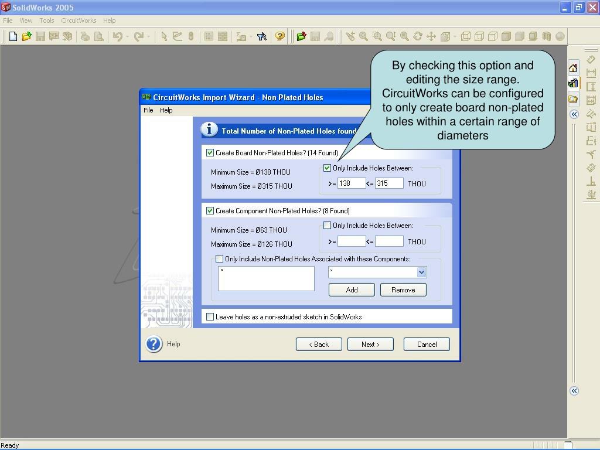The width and height of the screenshot is (600, 450).
Task: Click the empty component minimum size field
Action: click(352, 241)
